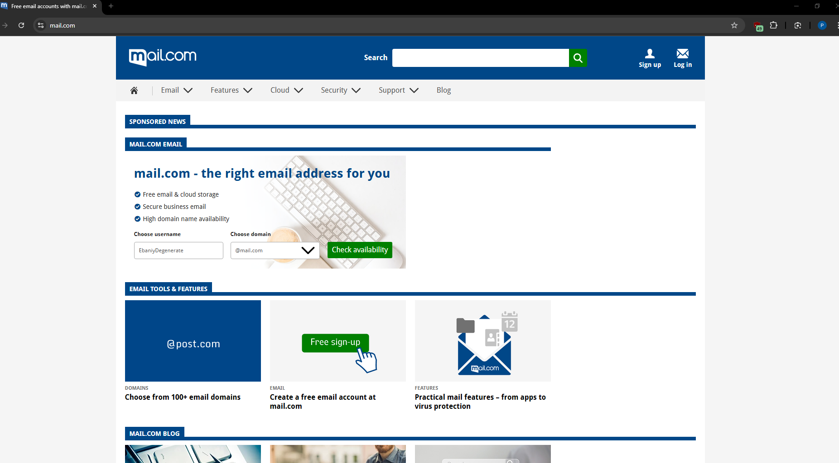The height and width of the screenshot is (463, 839).
Task: Open the blog thumbnail showing a bearded man
Action: click(x=338, y=454)
